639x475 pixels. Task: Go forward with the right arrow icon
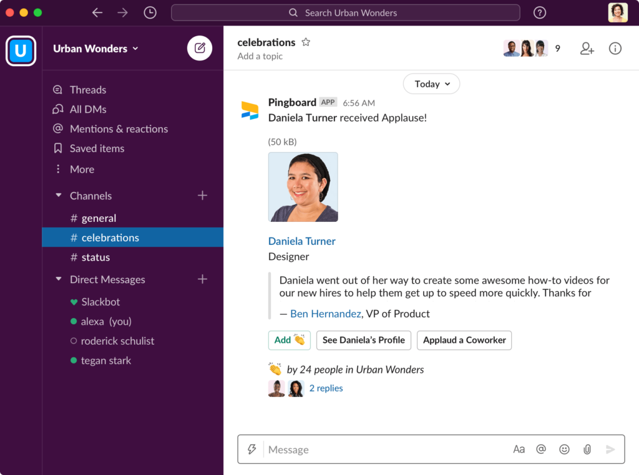coord(122,12)
